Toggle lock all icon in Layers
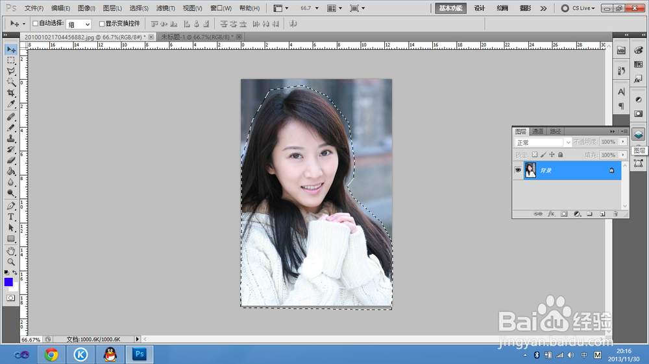Viewport: 649px width, 364px height. pyautogui.click(x=561, y=155)
